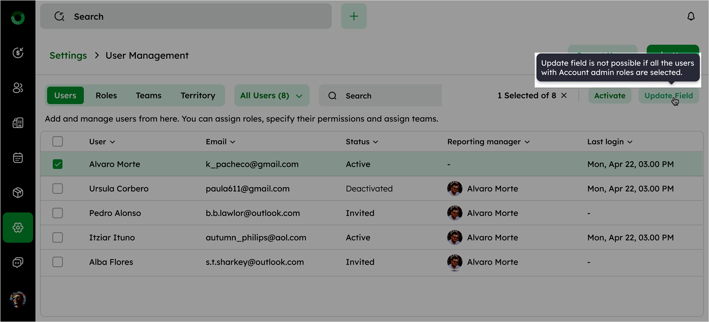This screenshot has width=709, height=322.
Task: Click the green plus add button
Action: 353,16
